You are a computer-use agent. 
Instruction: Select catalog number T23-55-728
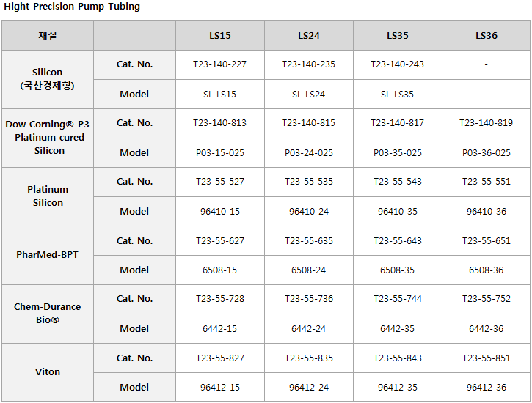coord(220,299)
